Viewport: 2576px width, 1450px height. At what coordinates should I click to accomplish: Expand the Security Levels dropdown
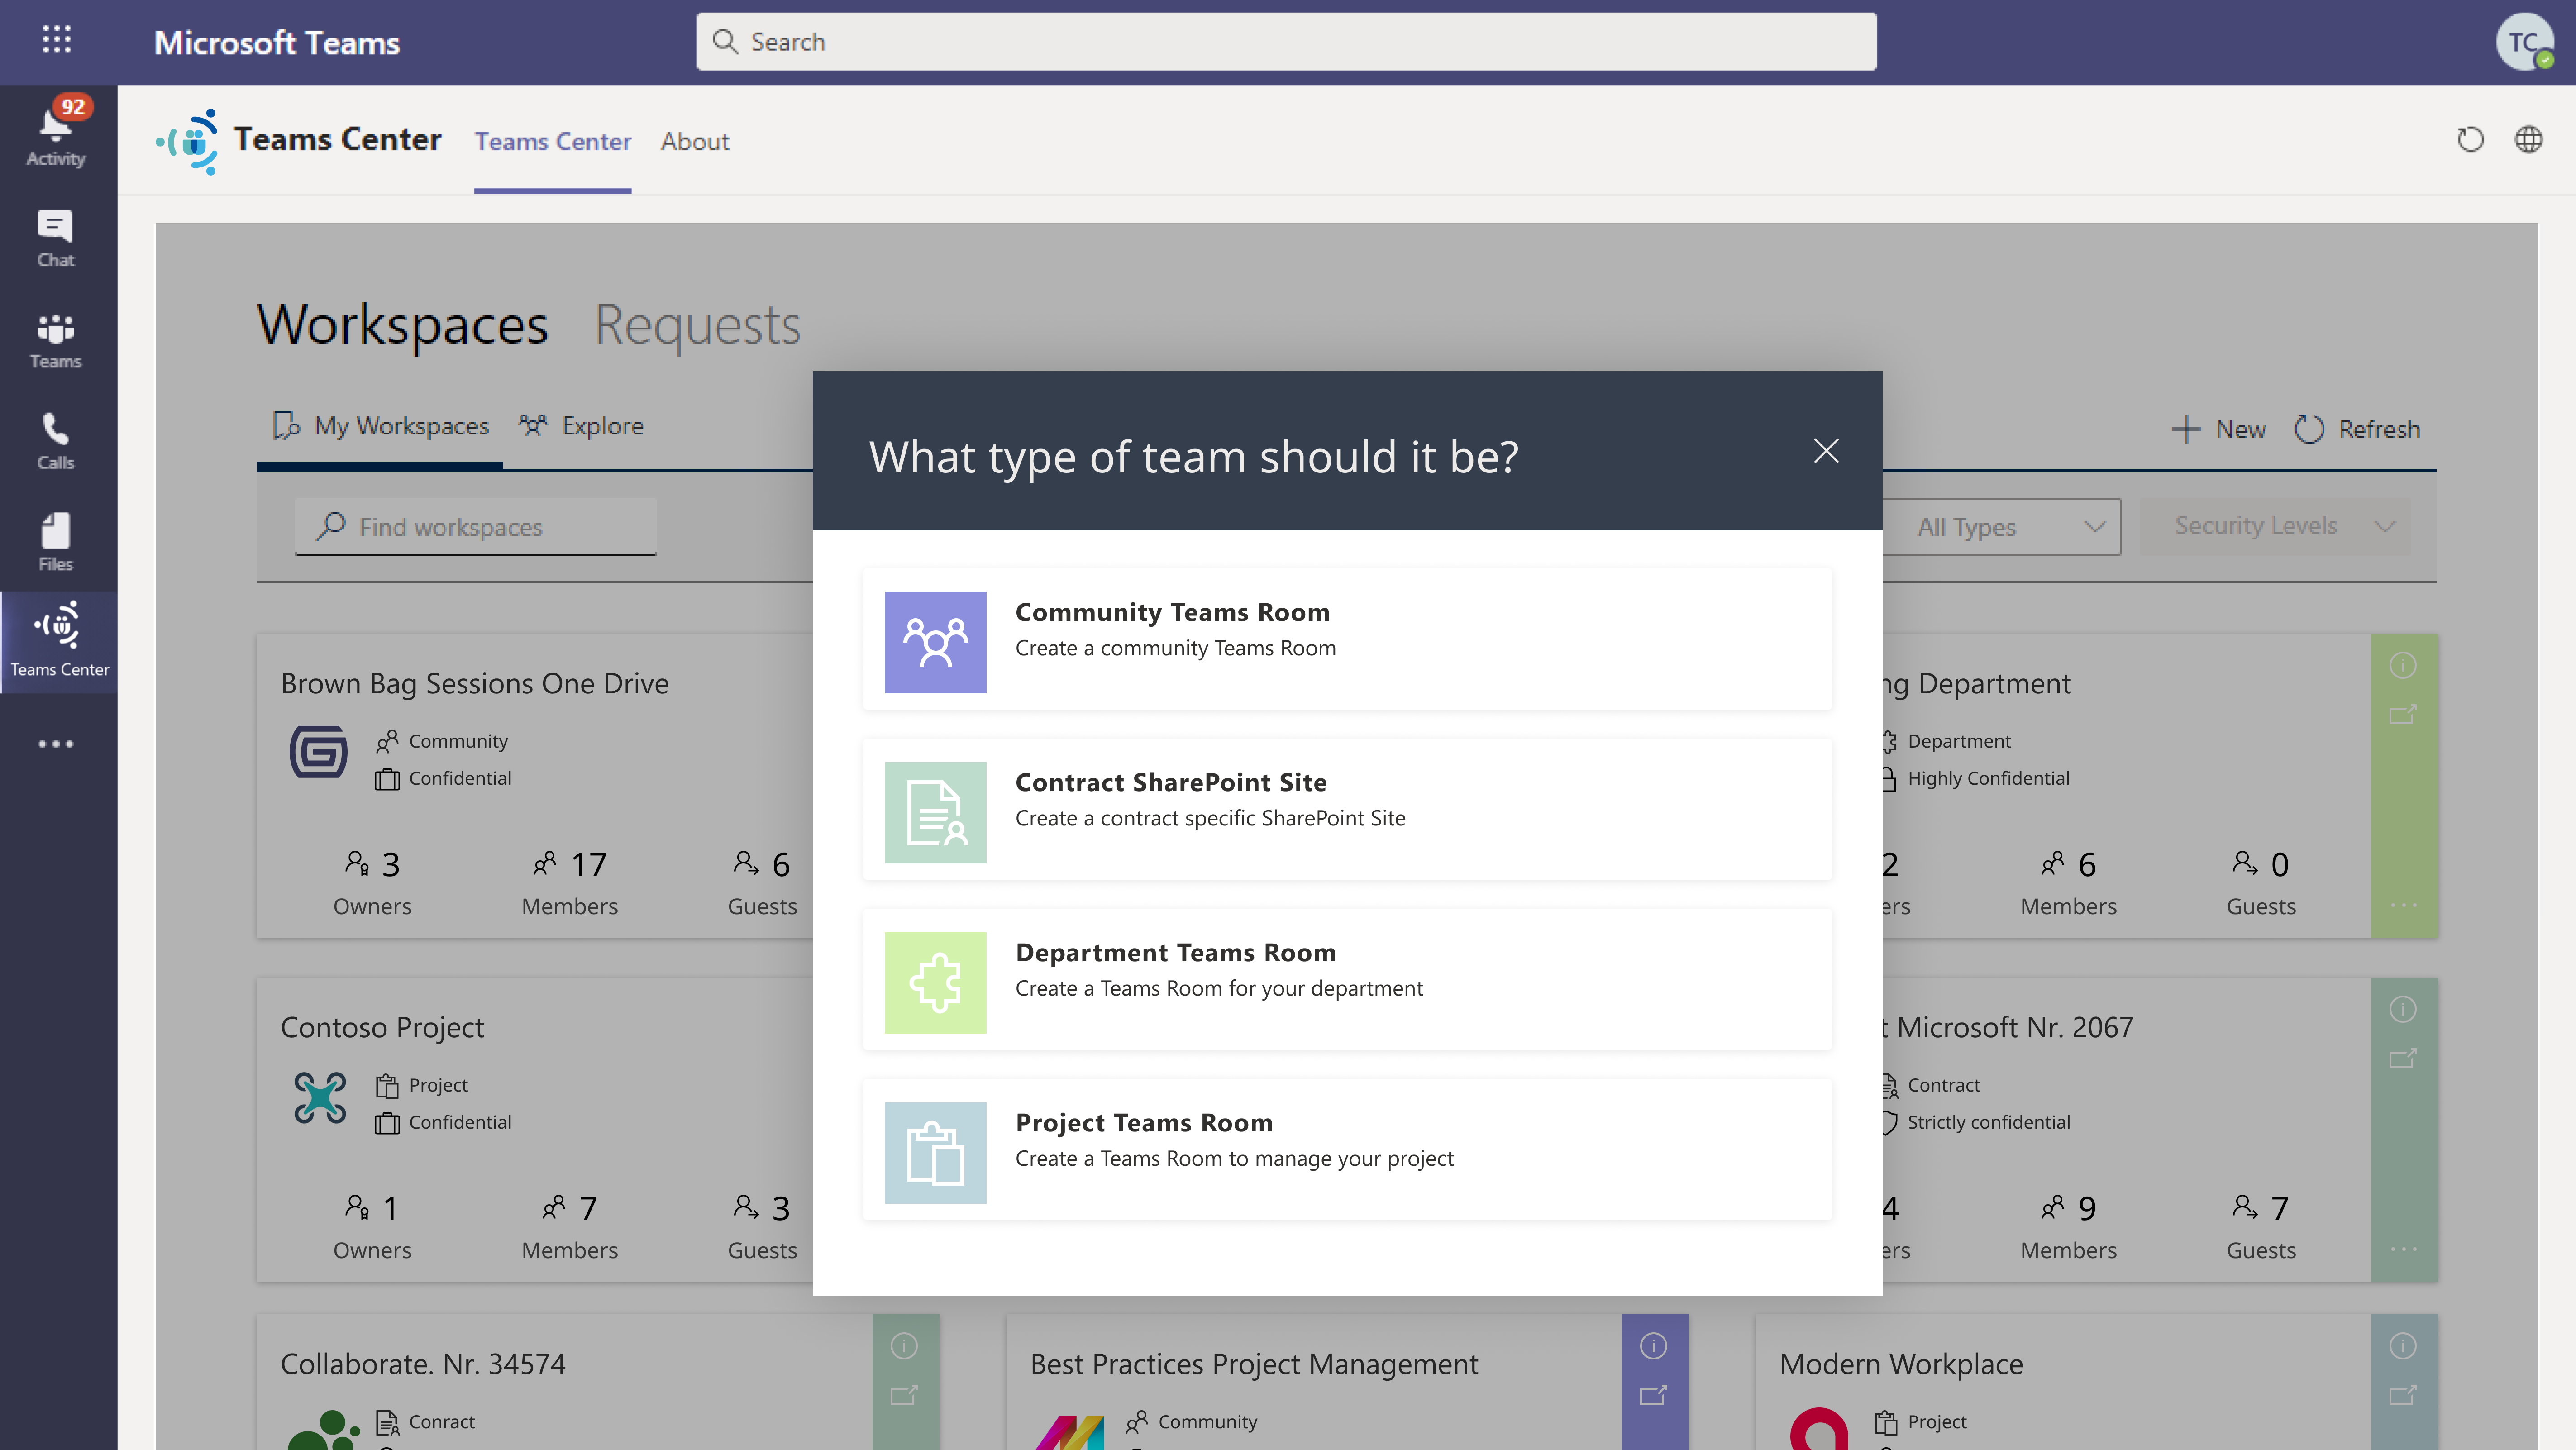pos(2275,526)
